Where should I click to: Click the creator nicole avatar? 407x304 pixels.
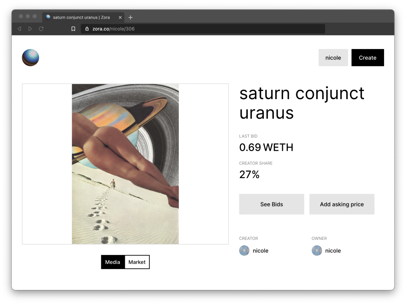[x=244, y=251]
